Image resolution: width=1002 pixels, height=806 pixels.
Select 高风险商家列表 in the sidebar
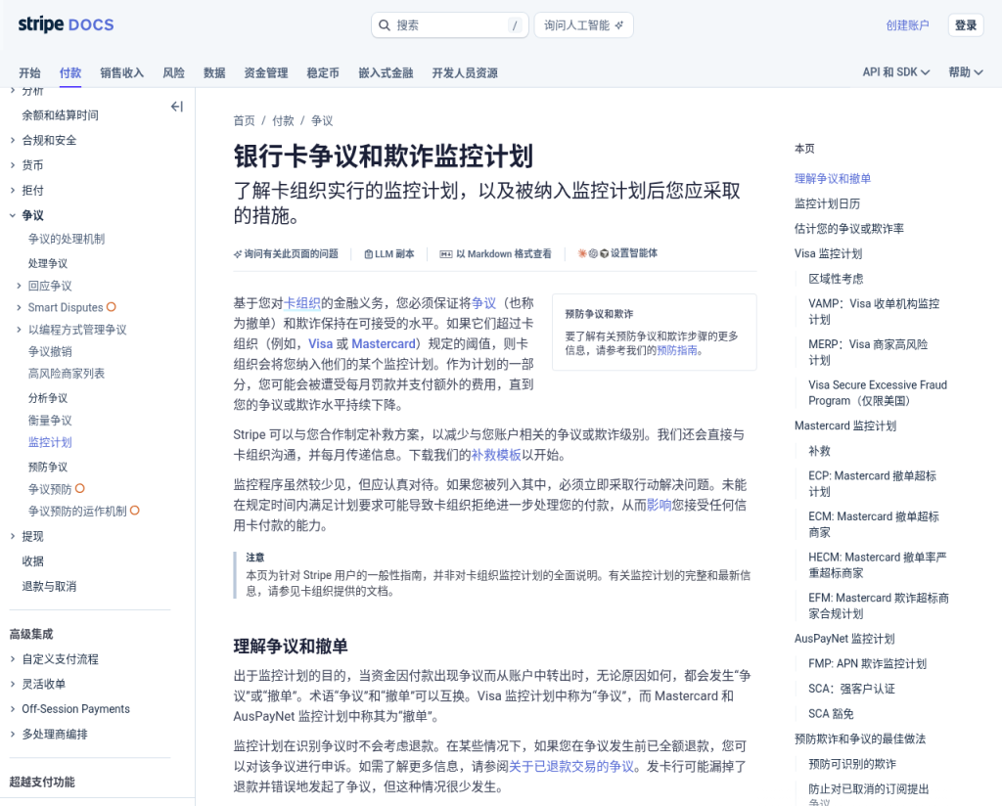click(x=67, y=374)
